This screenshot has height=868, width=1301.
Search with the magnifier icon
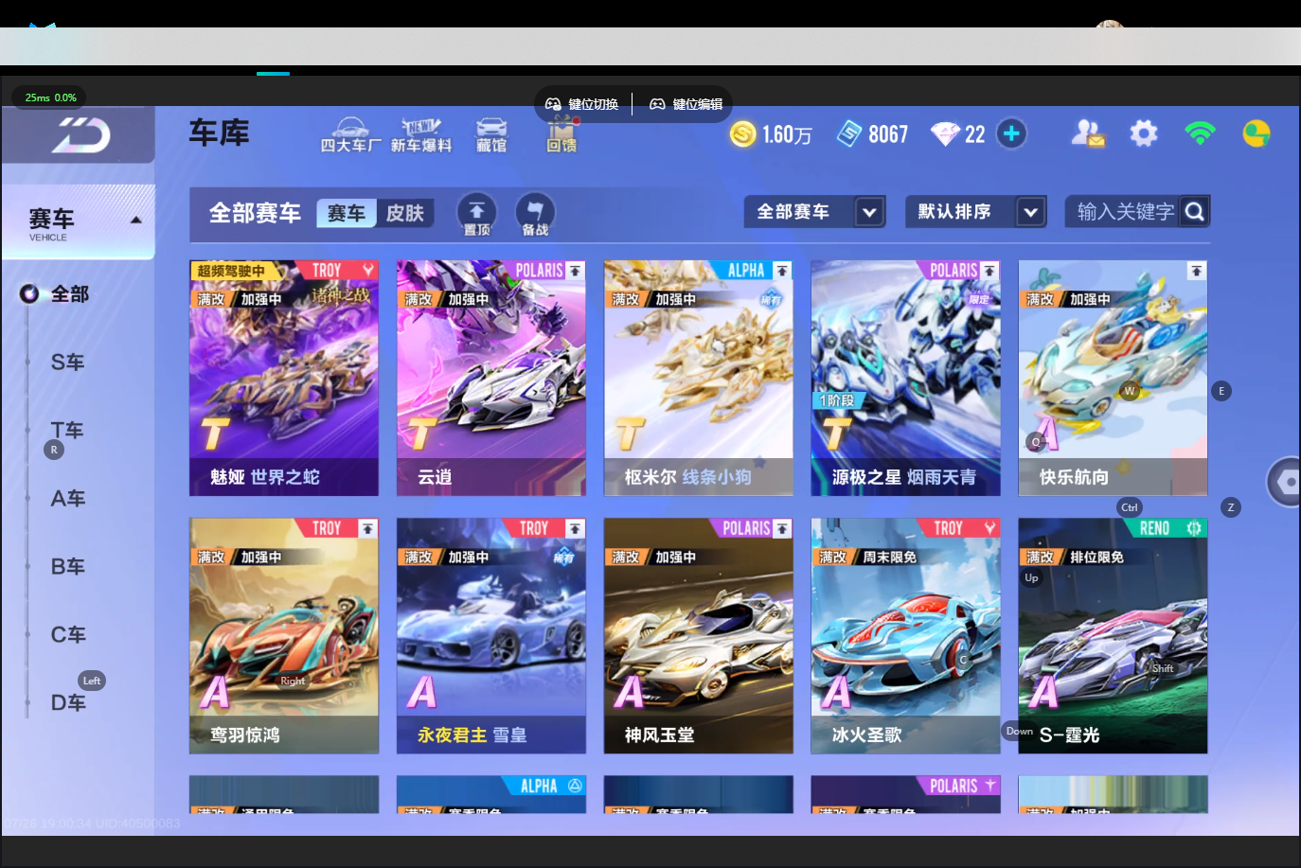(1195, 211)
